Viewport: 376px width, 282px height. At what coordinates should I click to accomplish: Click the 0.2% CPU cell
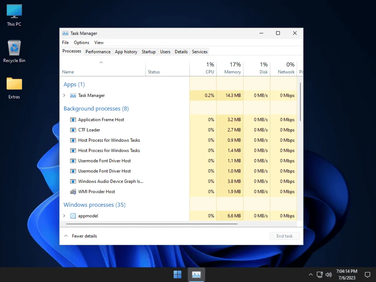(203, 96)
